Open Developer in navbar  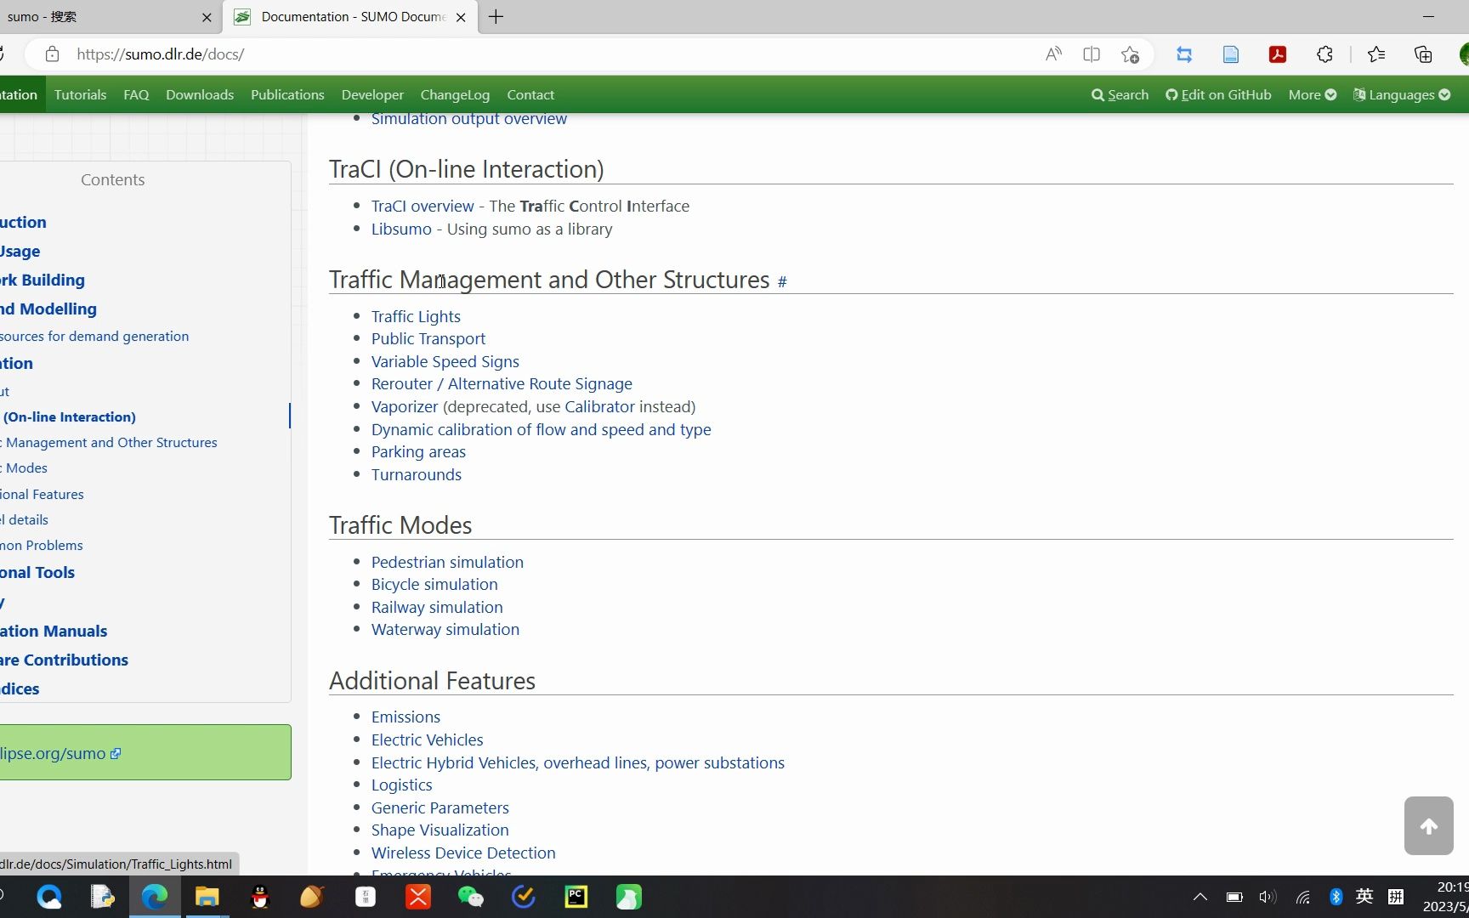coord(372,94)
